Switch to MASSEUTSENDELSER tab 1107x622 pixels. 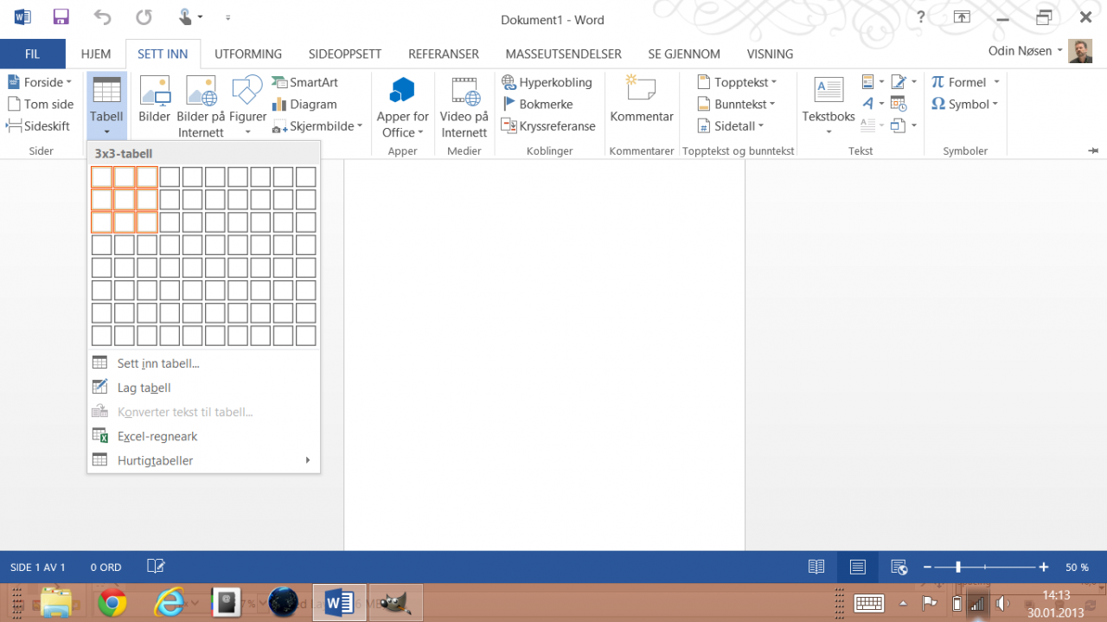[564, 54]
